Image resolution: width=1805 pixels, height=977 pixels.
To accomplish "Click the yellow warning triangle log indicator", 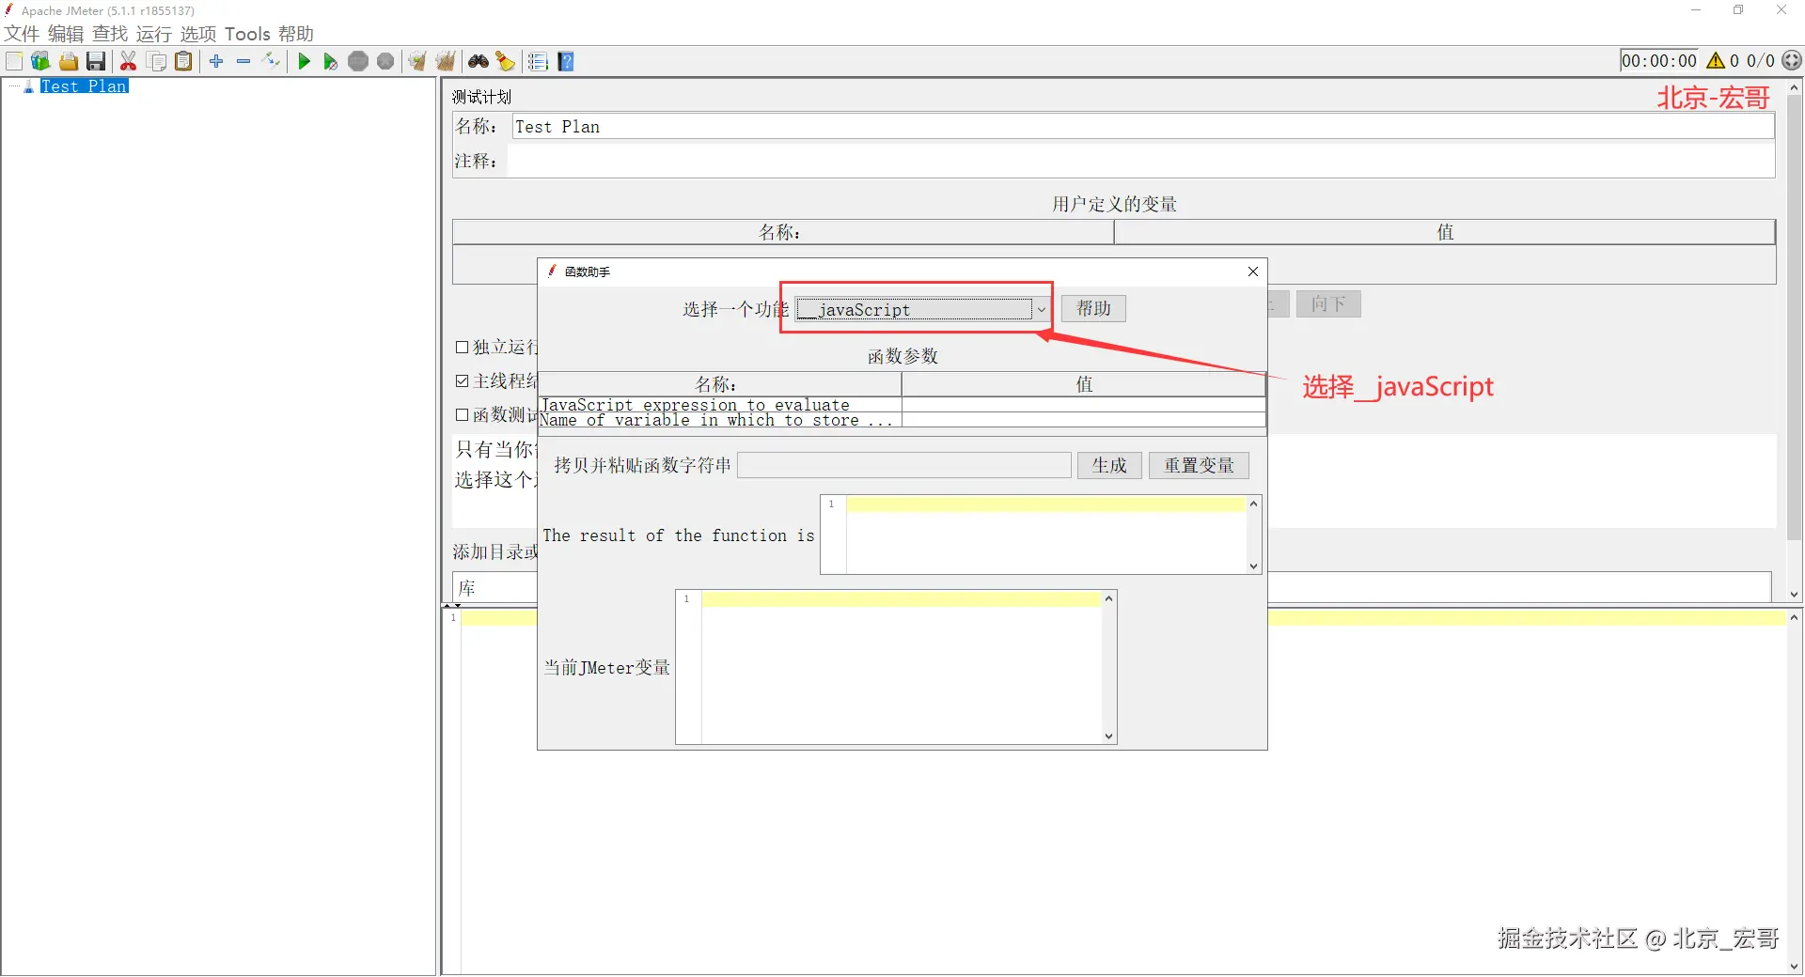I will coord(1716,60).
